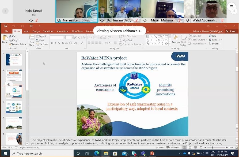Viewport: 239px width, 157px height.
Task: Click the zoom-out minus button in status bar
Action: coord(205,148)
